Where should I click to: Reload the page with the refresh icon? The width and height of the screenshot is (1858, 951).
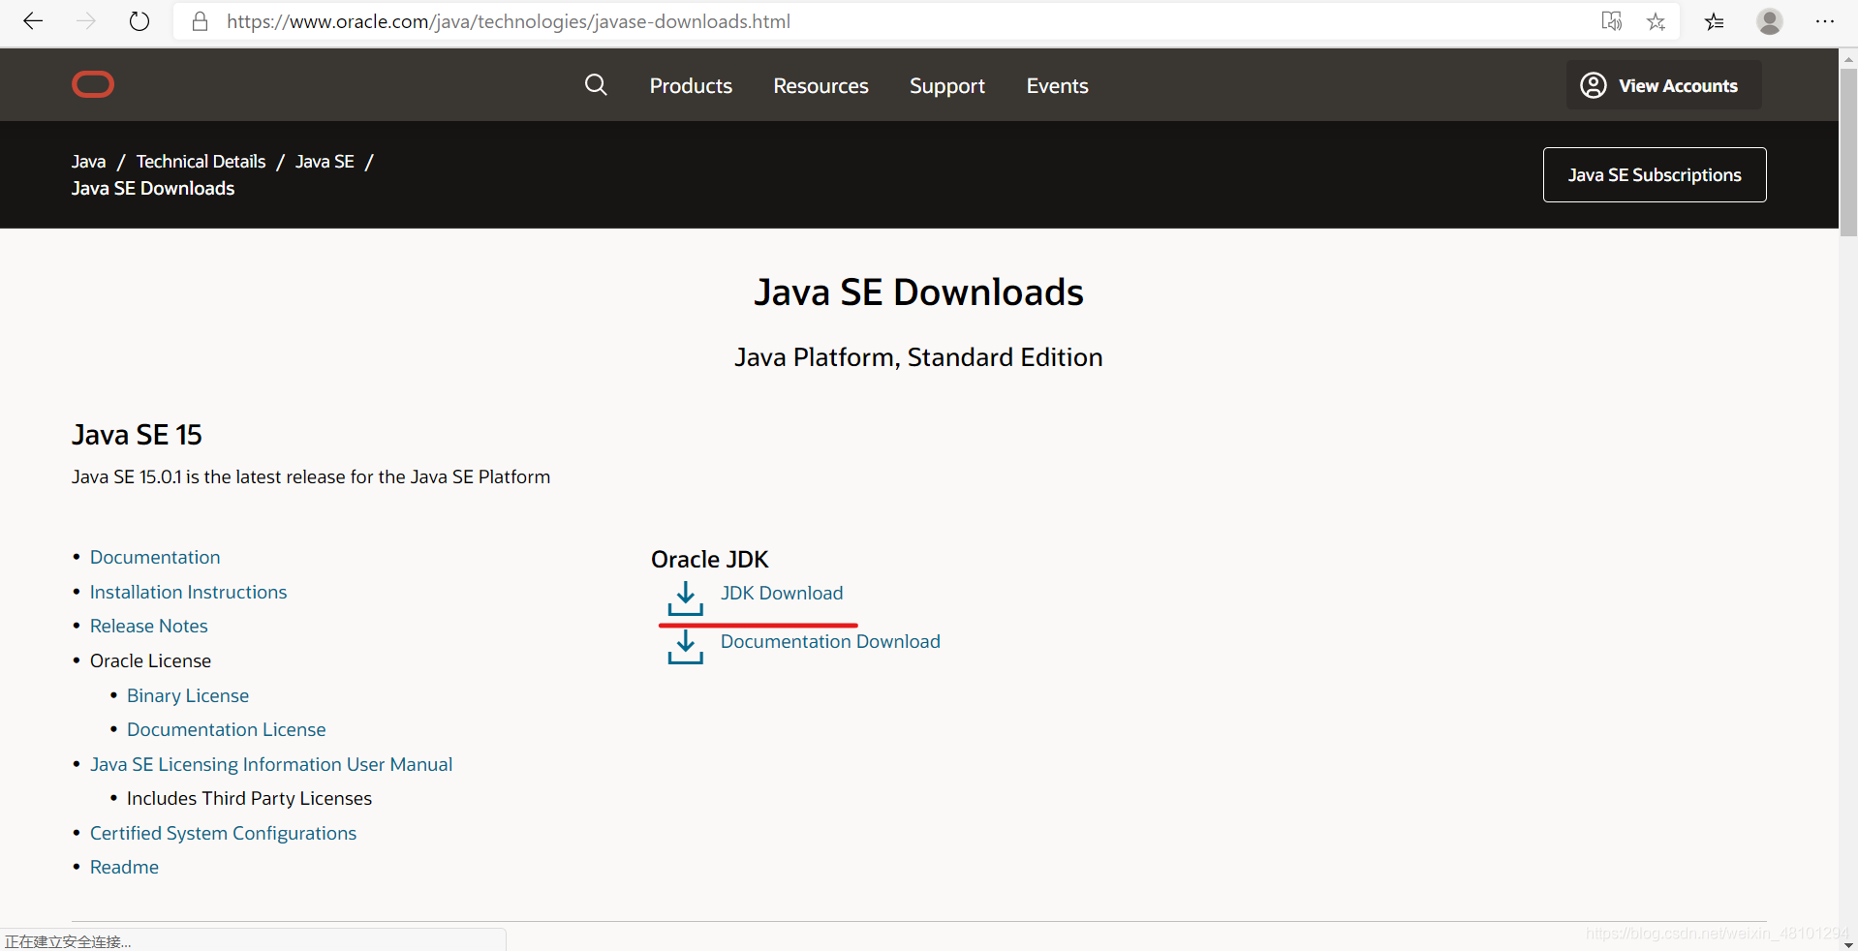click(139, 21)
